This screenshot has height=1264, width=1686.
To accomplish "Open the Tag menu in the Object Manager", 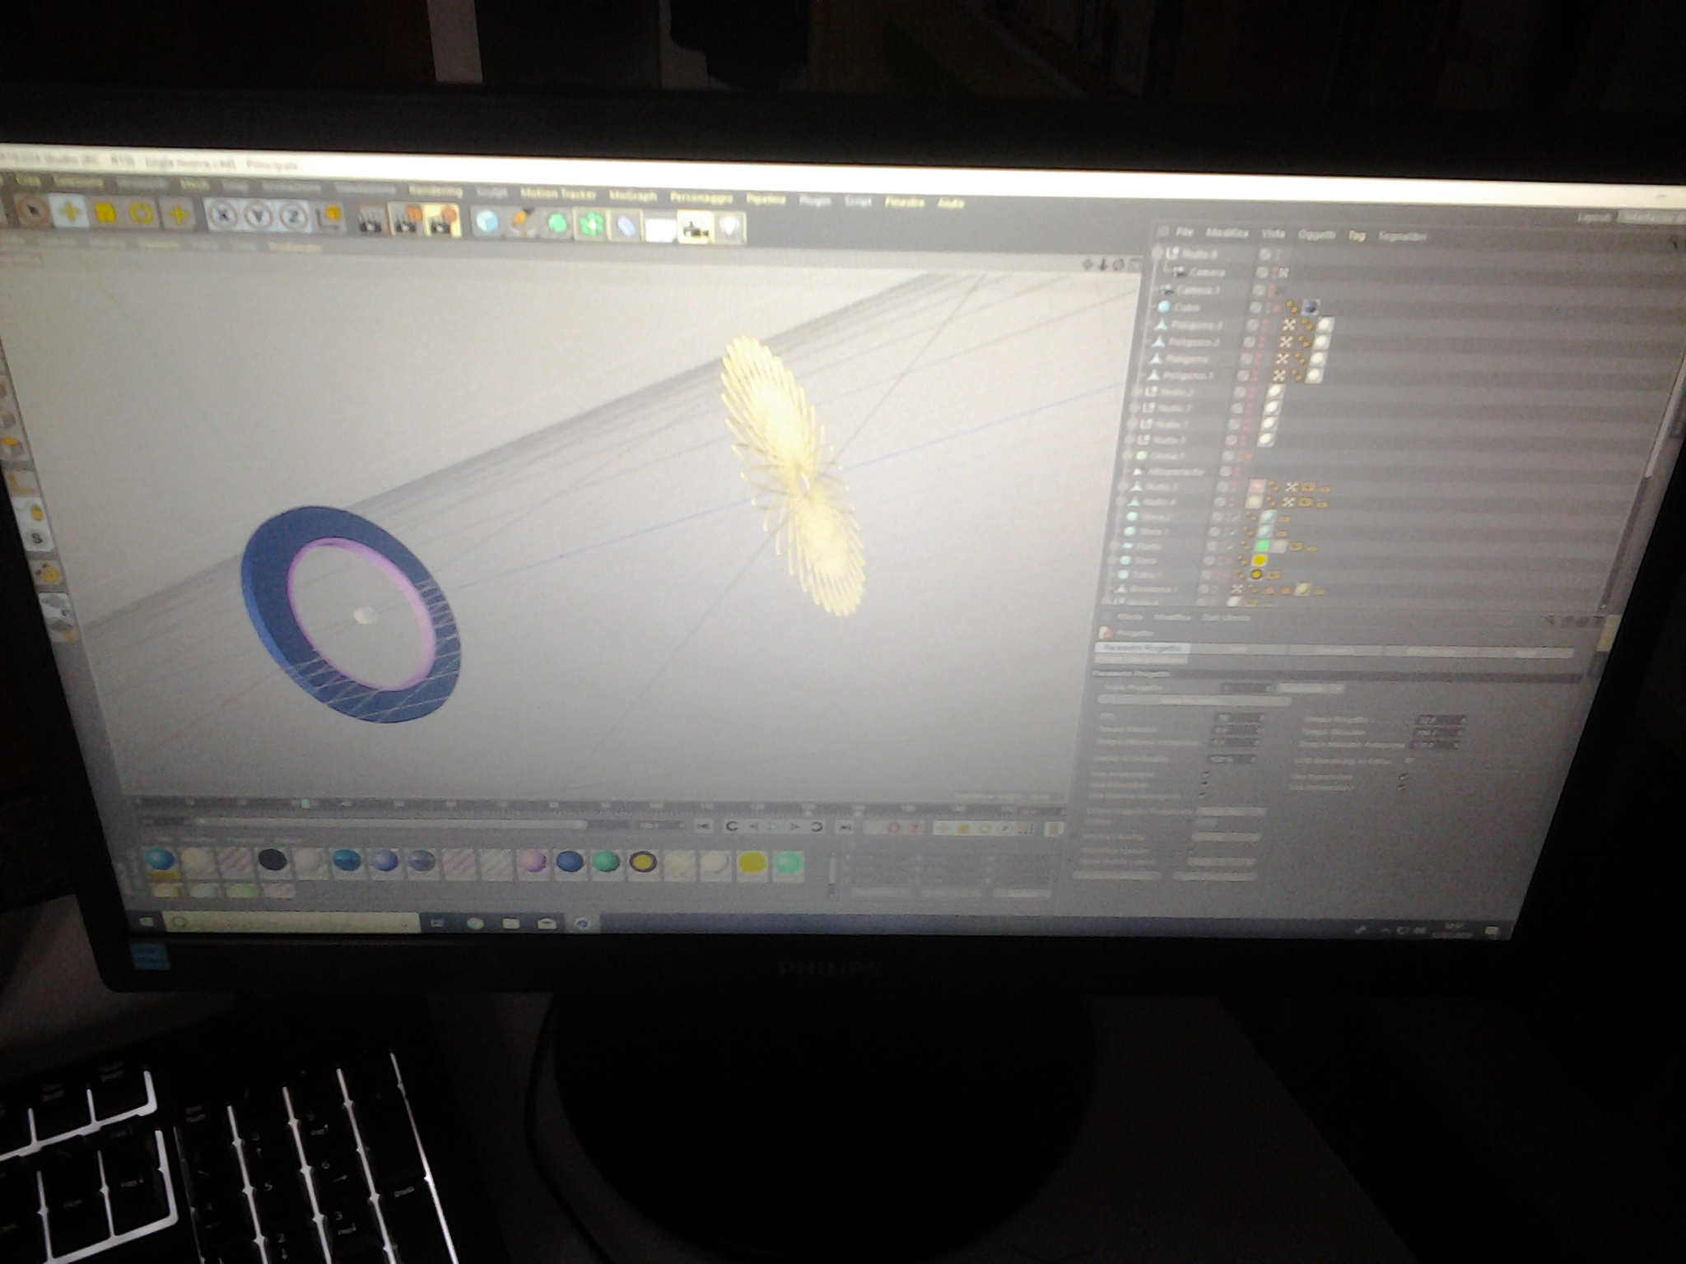I will pos(1356,235).
